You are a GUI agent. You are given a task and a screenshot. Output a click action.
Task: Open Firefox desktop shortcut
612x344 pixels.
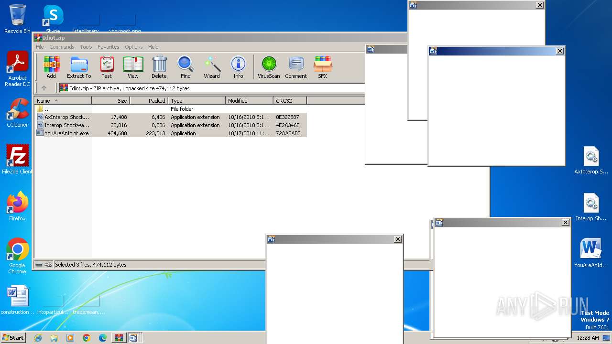tap(17, 206)
